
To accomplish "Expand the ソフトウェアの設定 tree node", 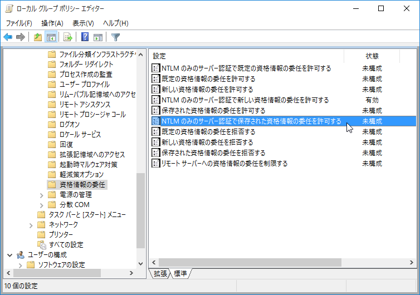I will pyautogui.click(x=21, y=265).
